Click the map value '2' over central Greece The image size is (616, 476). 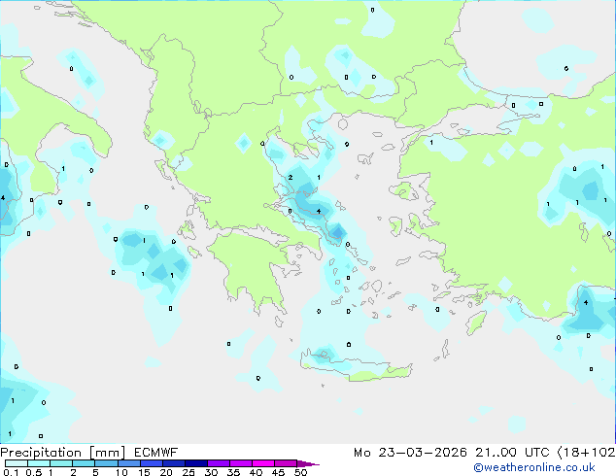tap(291, 178)
